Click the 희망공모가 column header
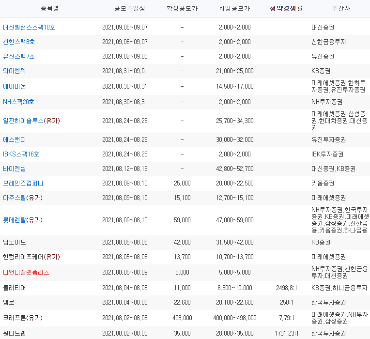Screen dimensions: 370x339 [x=234, y=9]
